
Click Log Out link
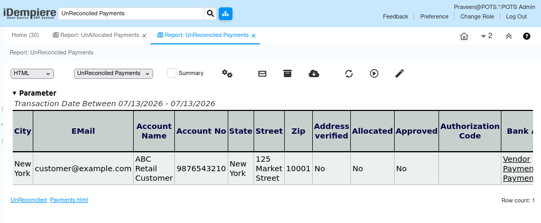click(x=516, y=16)
